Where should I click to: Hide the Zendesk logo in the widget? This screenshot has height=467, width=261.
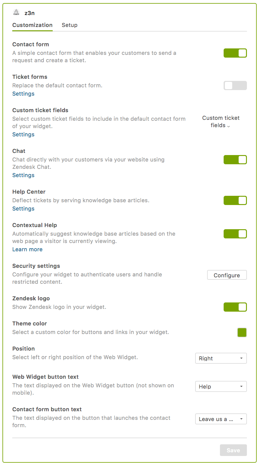click(235, 307)
